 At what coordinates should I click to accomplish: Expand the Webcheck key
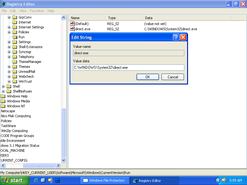pos(9,76)
